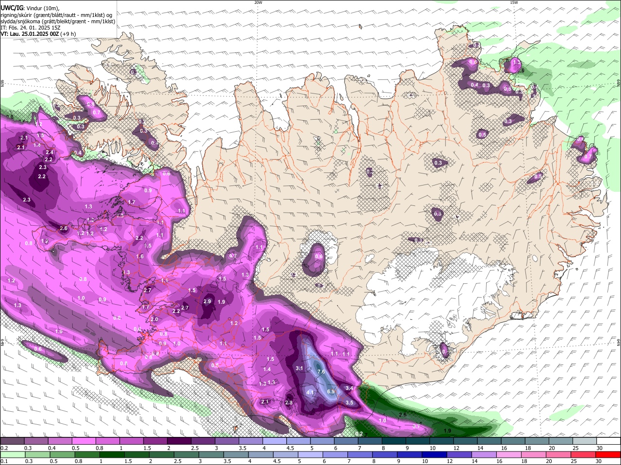The height and width of the screenshot is (465, 621).
Task: Click the 'slydda/snjókoma' legend description line
Action: 58,21
